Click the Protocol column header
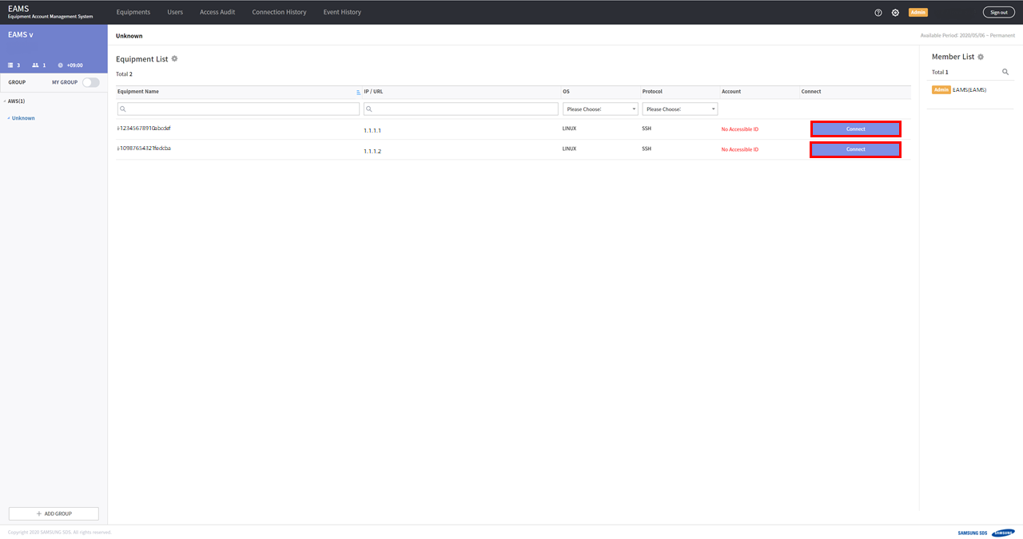Screen dimensions: 1023x539 652,92
